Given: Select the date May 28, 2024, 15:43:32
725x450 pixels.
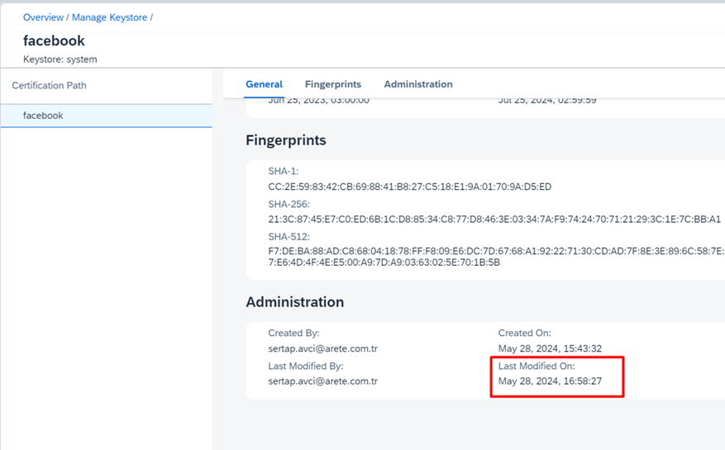Looking at the screenshot, I should click(x=550, y=348).
